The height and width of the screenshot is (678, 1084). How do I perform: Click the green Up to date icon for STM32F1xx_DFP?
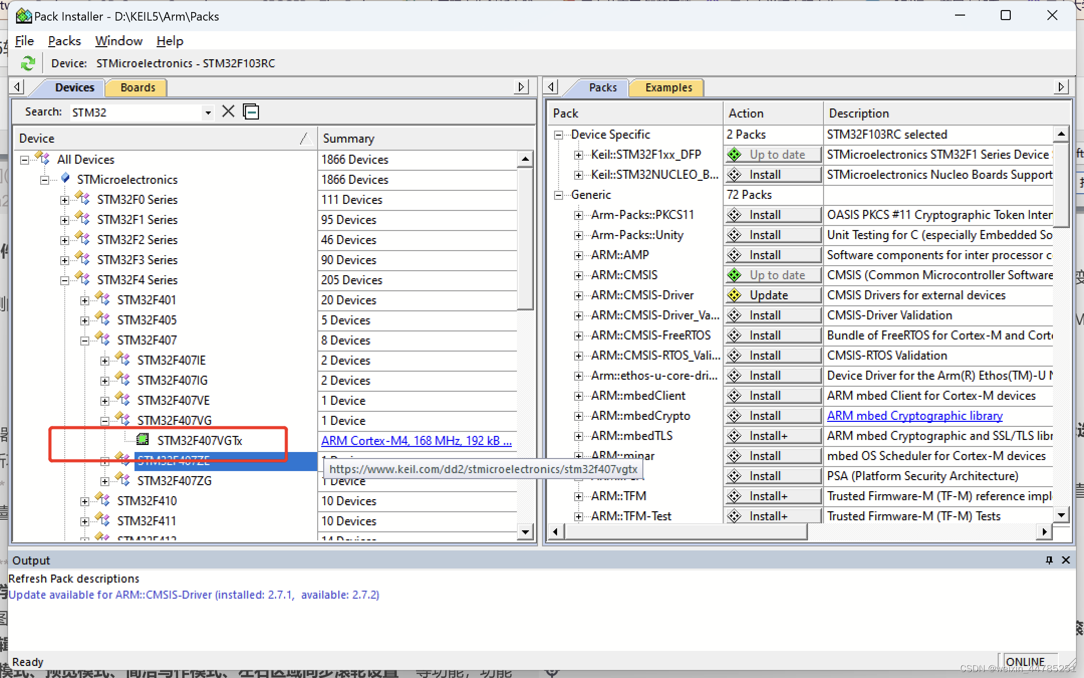click(x=735, y=155)
